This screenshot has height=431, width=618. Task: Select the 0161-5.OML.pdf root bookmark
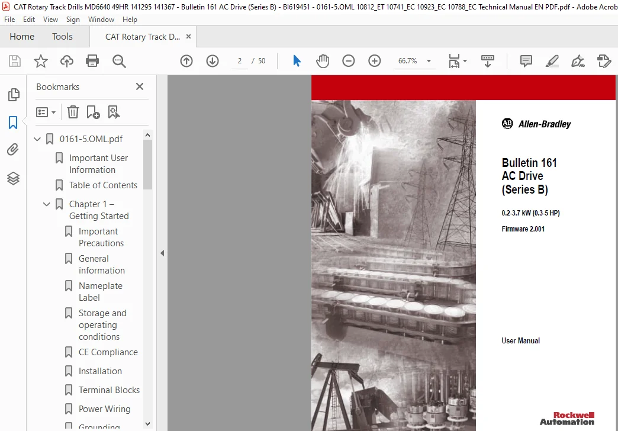91,139
